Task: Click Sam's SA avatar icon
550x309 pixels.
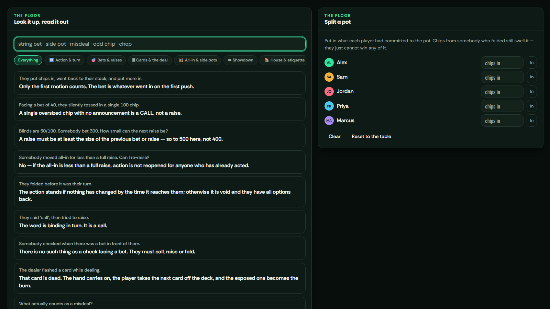Action: pos(329,77)
